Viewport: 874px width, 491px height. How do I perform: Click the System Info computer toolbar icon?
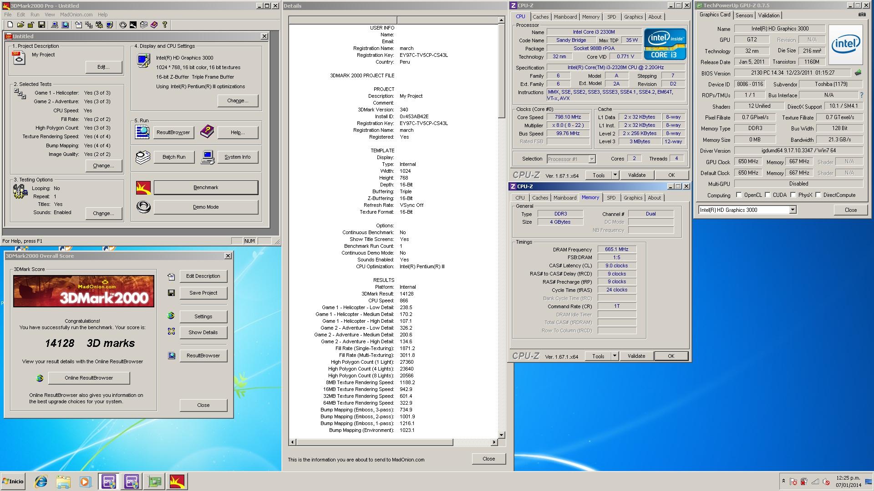pos(55,25)
